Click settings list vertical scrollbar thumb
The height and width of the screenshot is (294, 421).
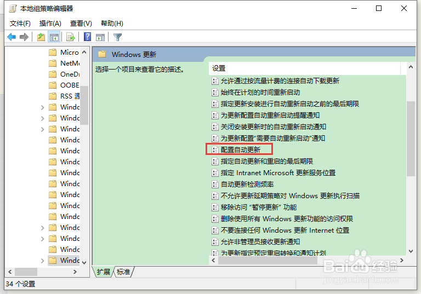411,139
